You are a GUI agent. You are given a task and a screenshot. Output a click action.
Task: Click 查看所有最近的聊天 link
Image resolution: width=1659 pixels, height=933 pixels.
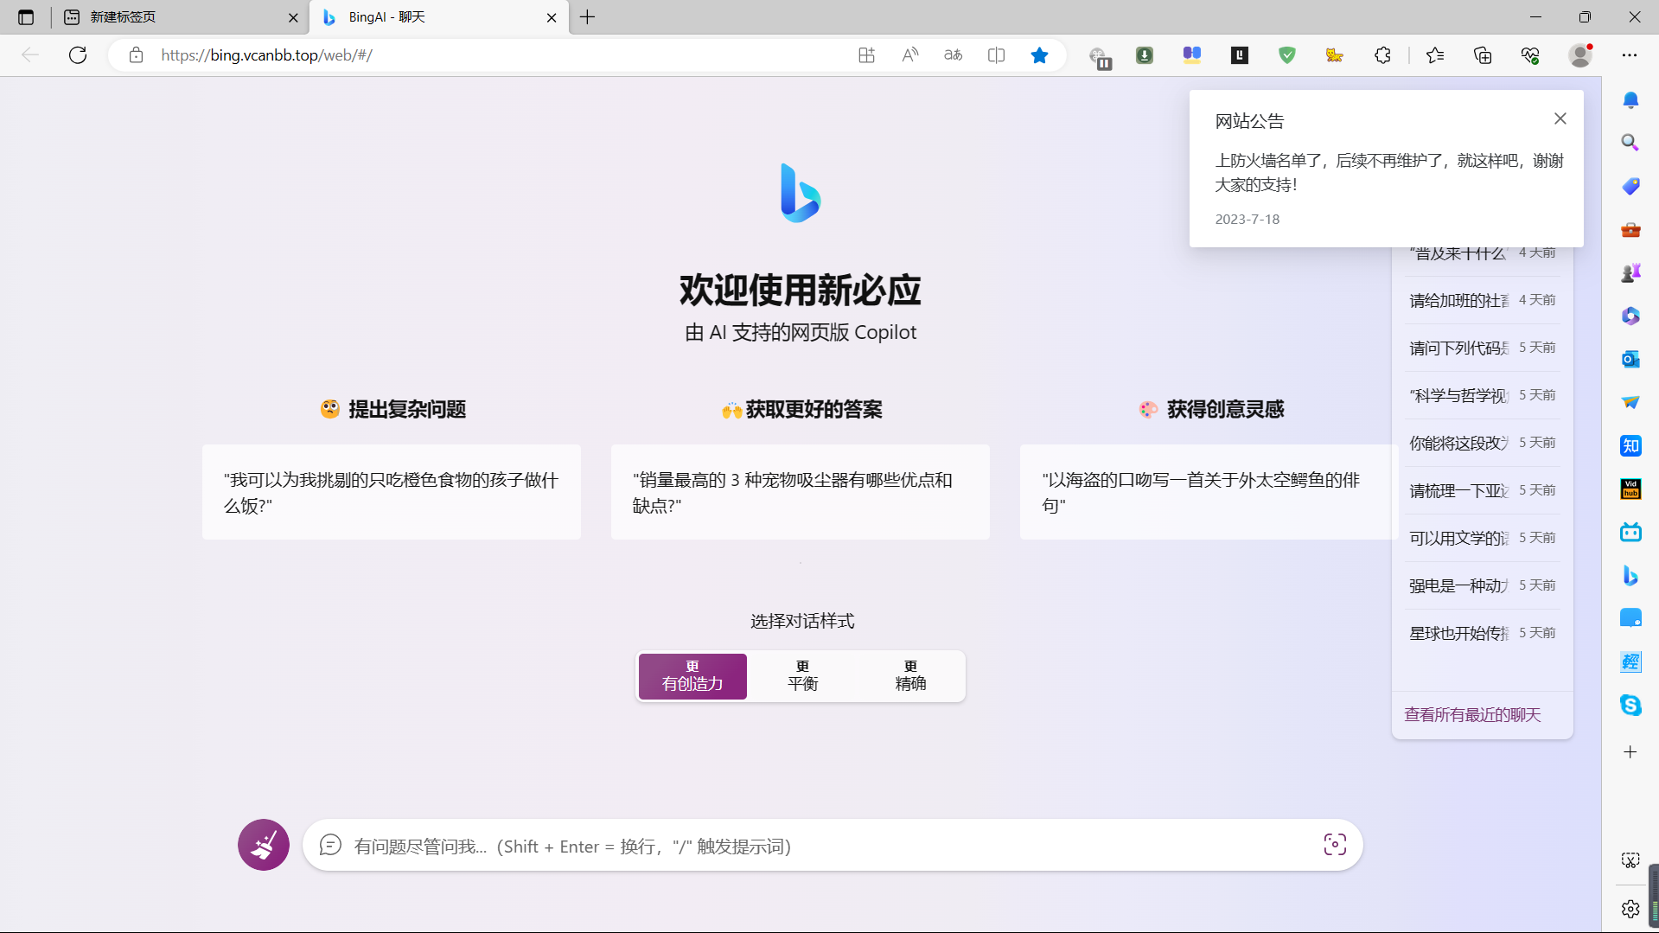1472,714
